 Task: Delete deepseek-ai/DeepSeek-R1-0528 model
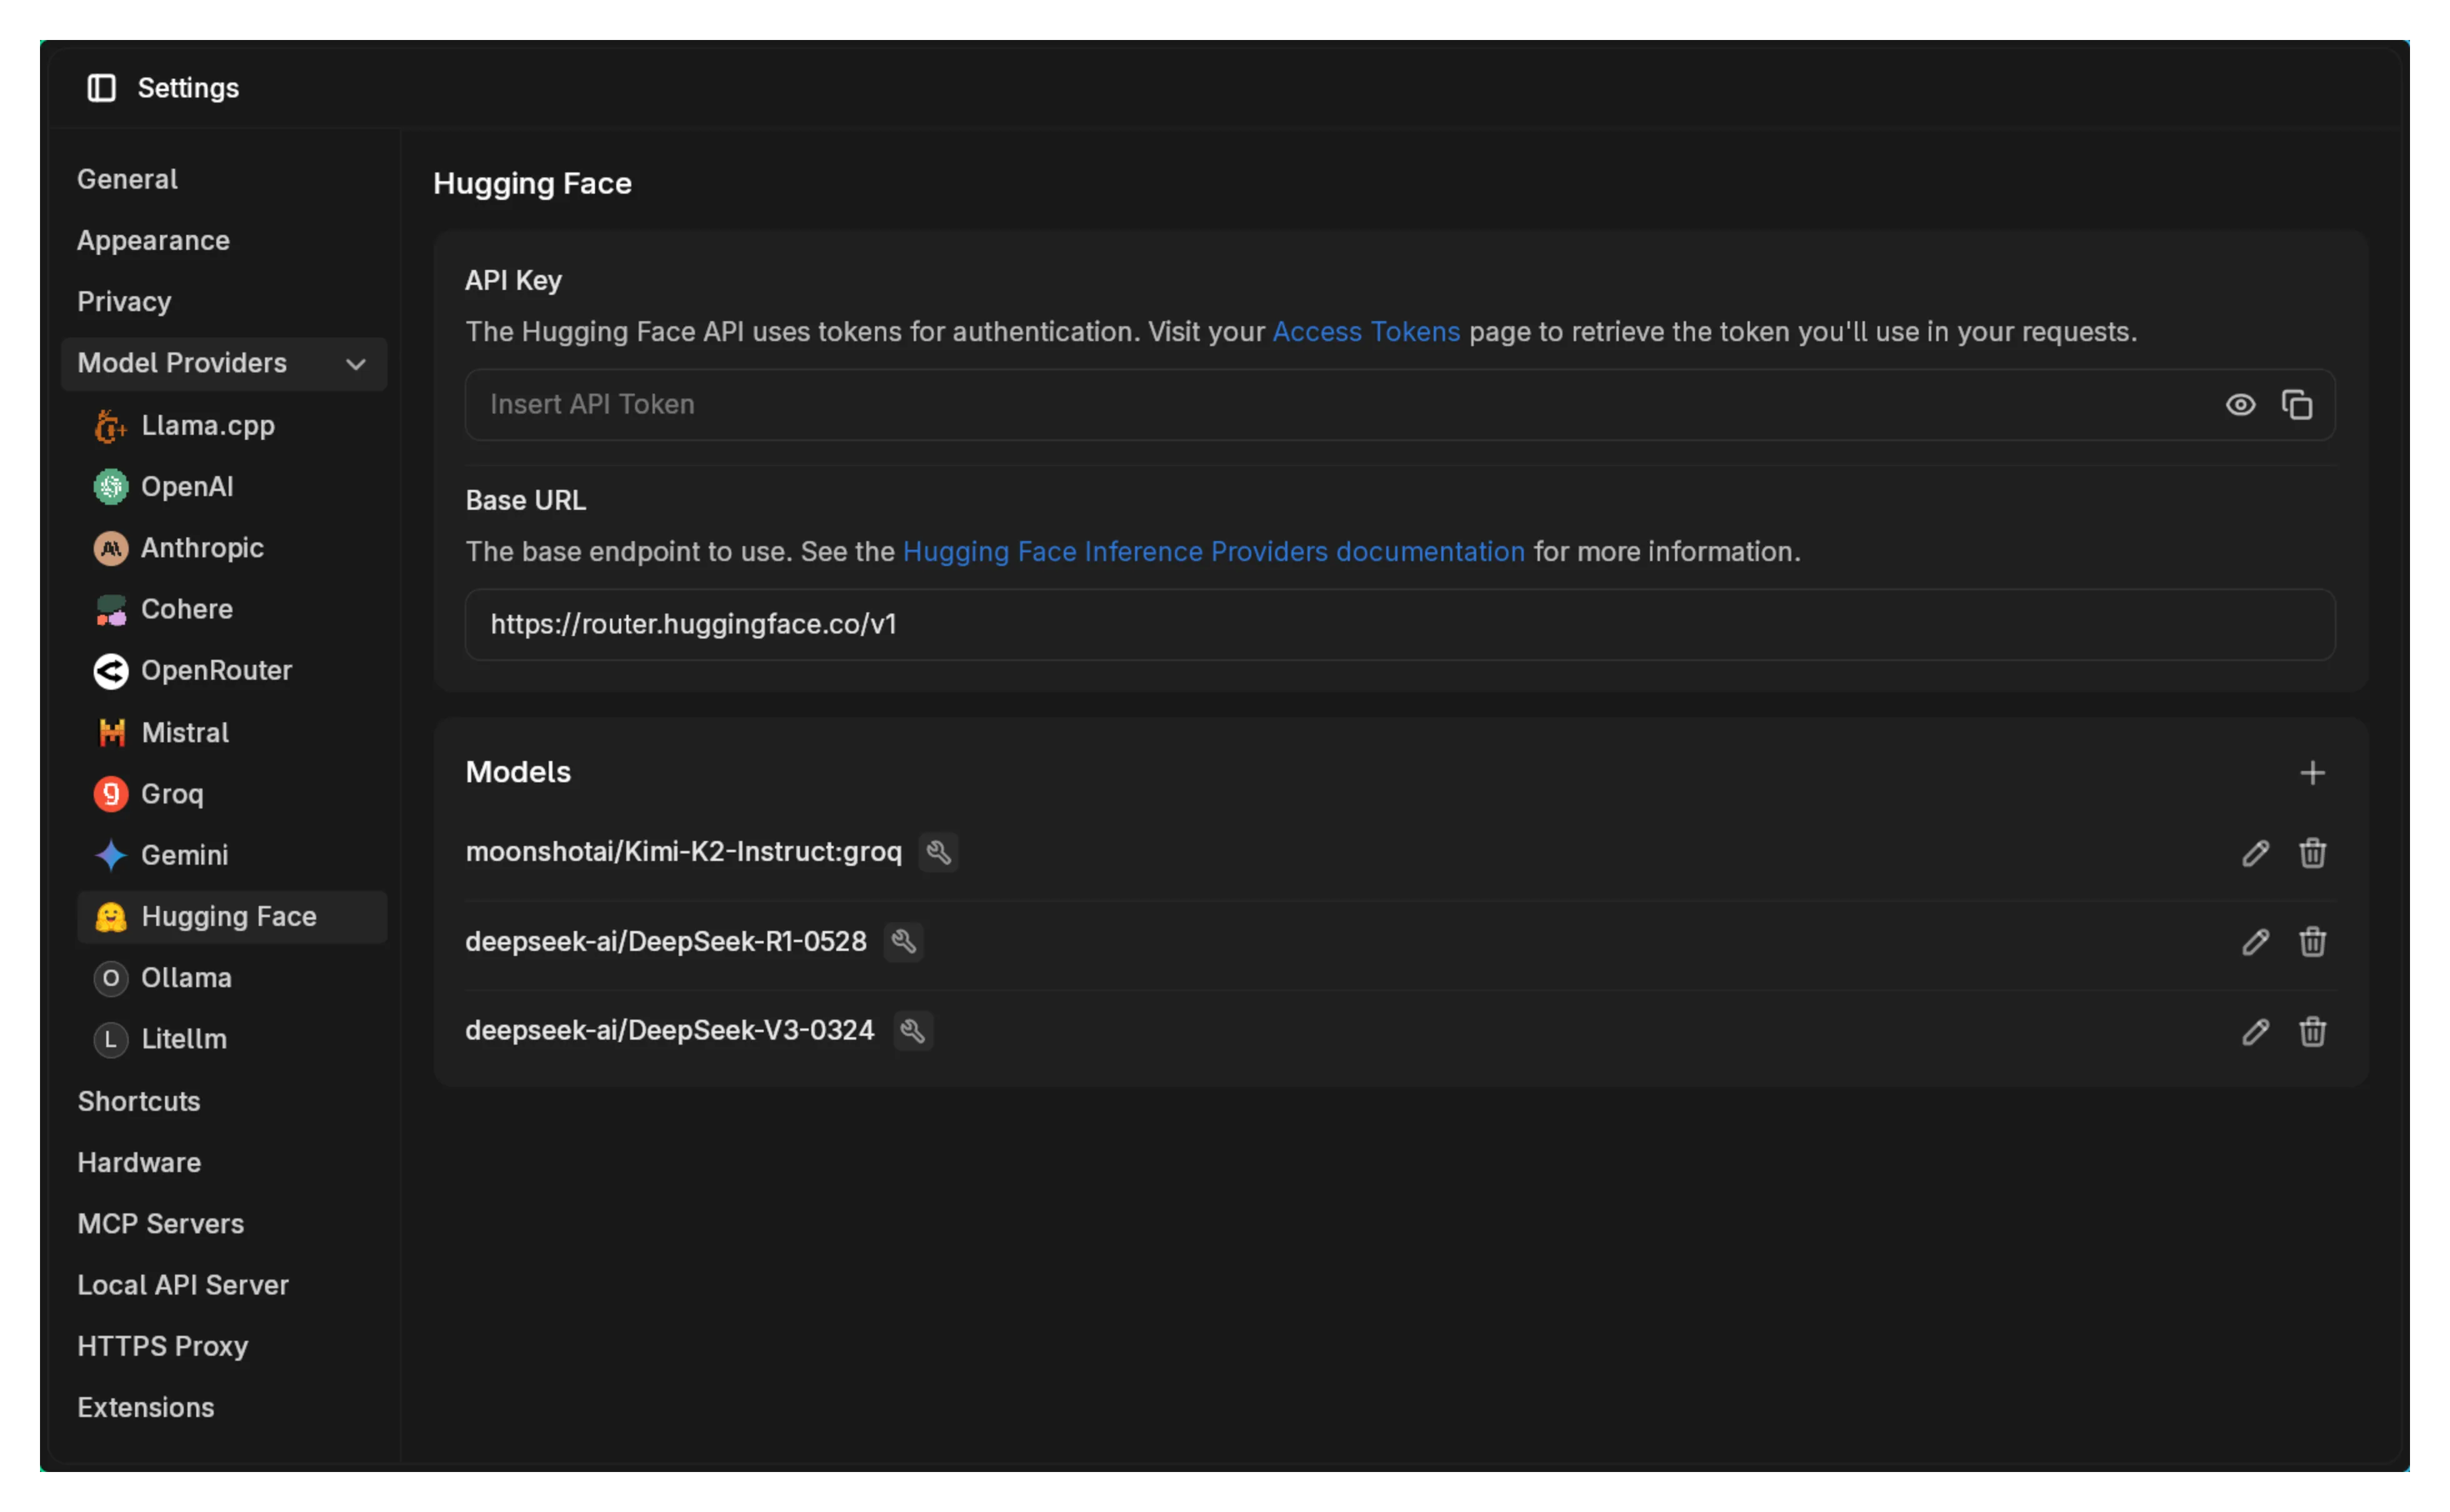2312,942
